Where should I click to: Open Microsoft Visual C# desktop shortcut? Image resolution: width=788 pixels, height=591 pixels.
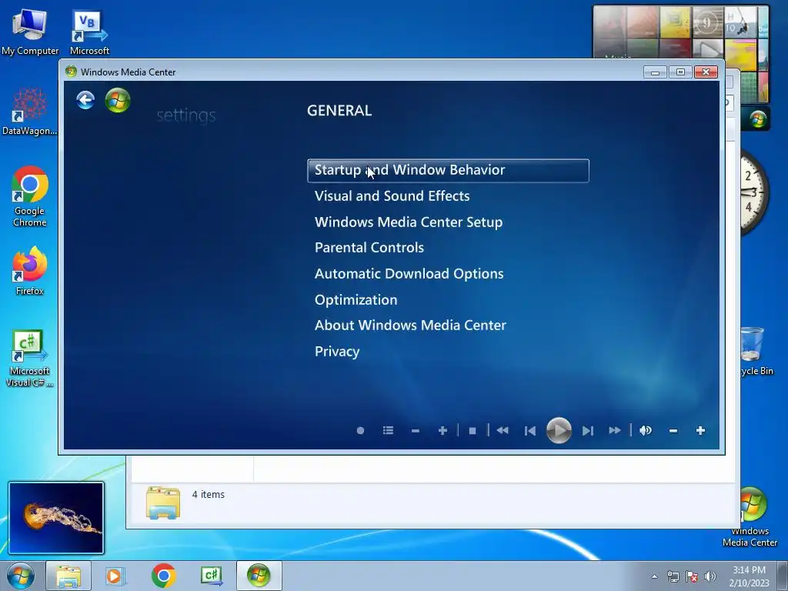(x=30, y=359)
